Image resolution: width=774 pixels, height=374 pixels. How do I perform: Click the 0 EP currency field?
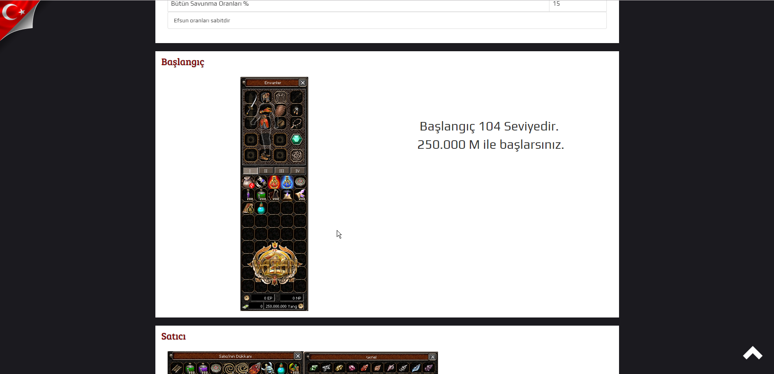[262, 298]
